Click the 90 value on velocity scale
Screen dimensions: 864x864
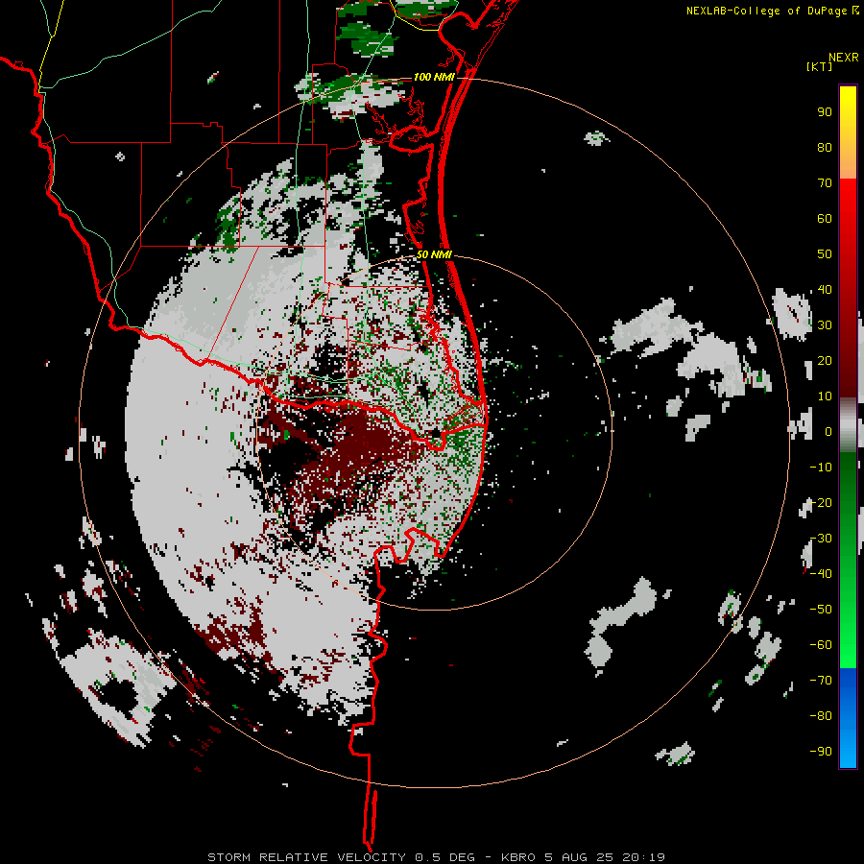pyautogui.click(x=825, y=112)
